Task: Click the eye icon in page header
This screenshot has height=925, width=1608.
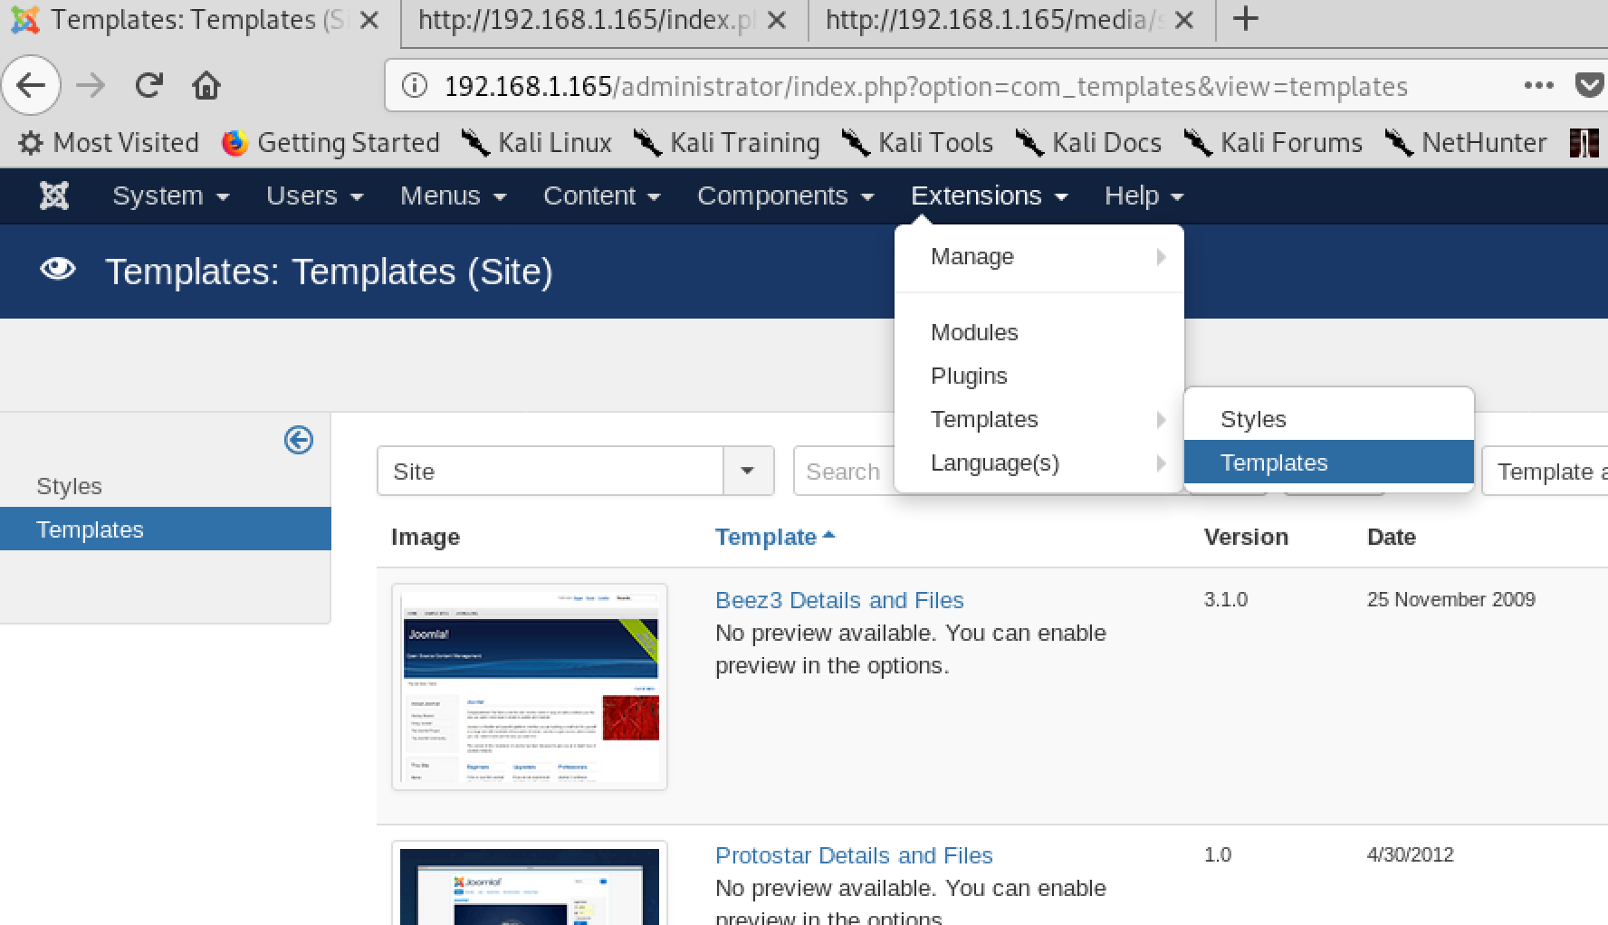Action: coord(58,270)
